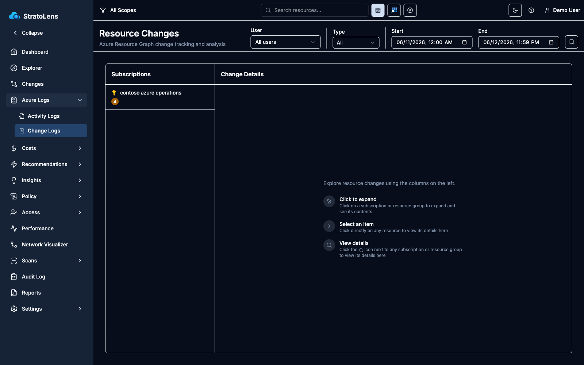584x365 pixels.
Task: Expand the Policy submenu chevron
Action: point(80,196)
